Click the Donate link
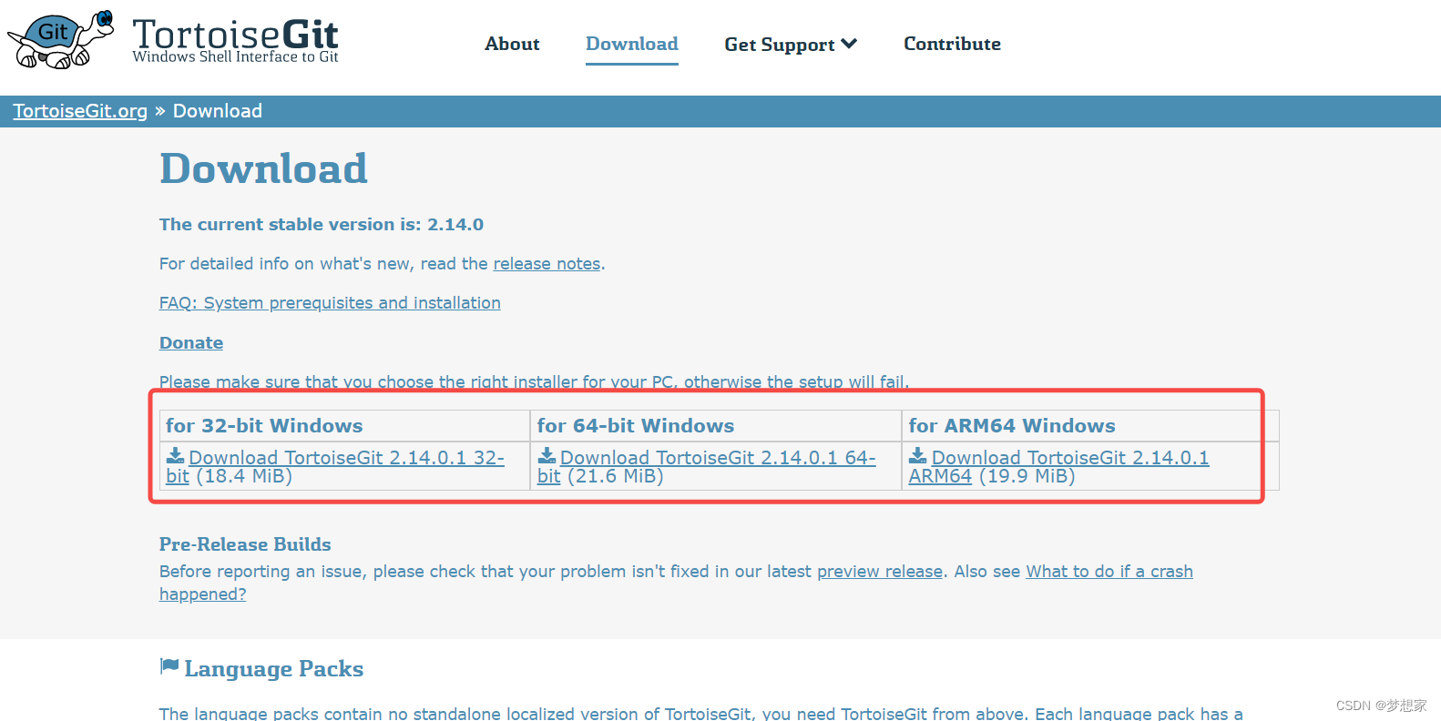 click(x=191, y=343)
